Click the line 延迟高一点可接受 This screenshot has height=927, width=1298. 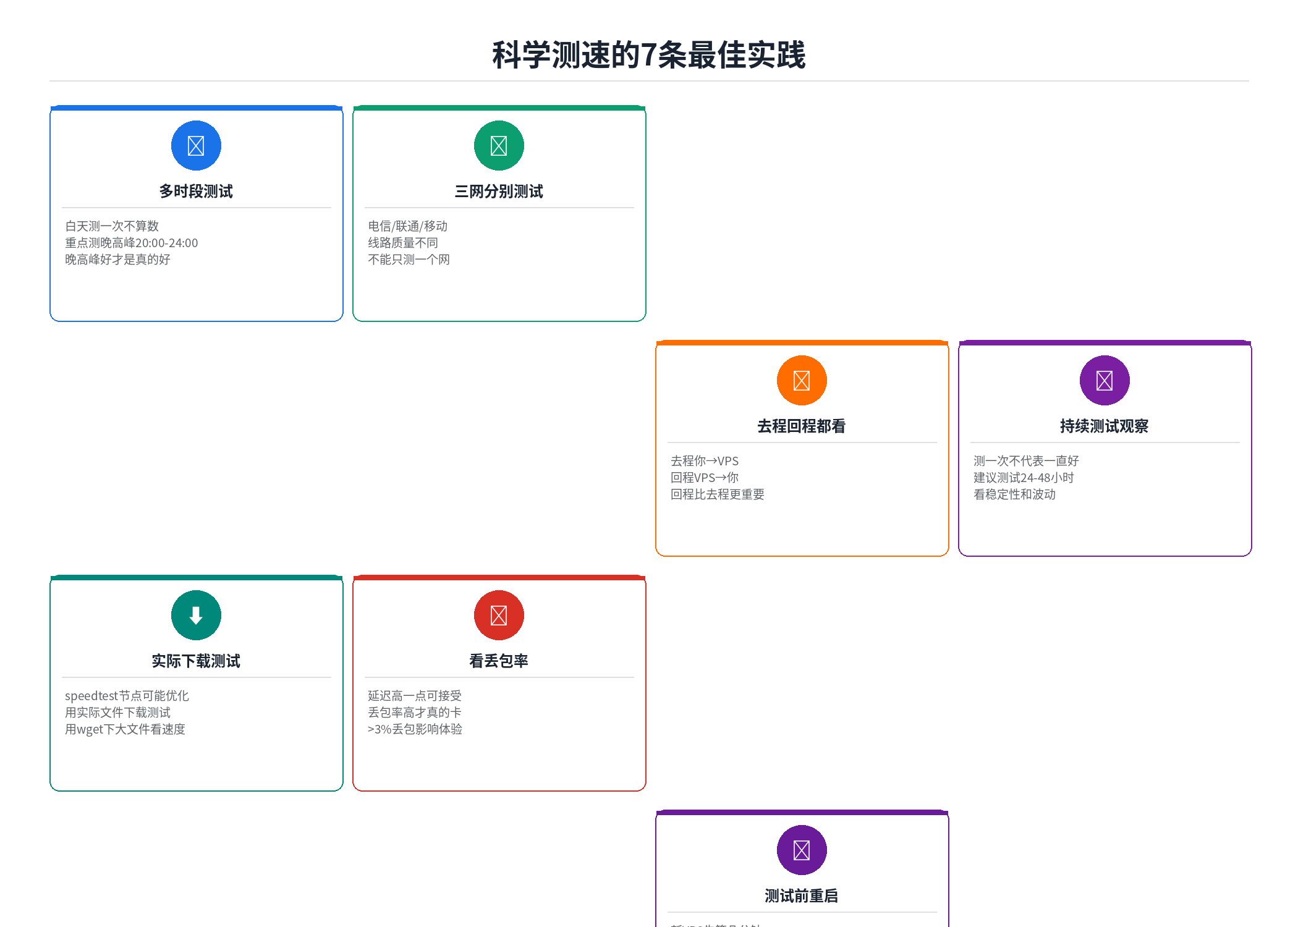415,696
